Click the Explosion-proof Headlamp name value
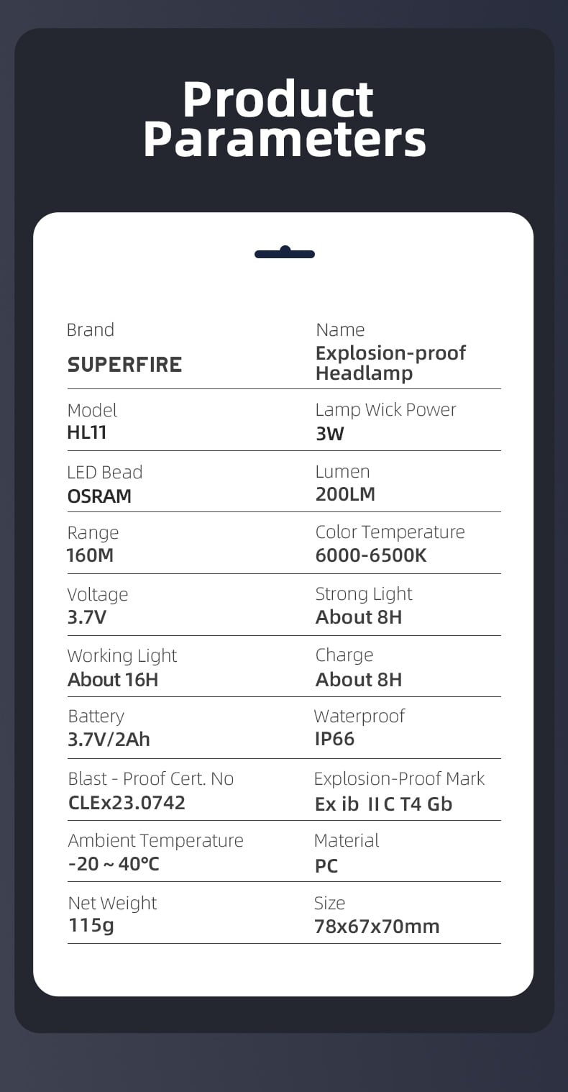 (390, 363)
